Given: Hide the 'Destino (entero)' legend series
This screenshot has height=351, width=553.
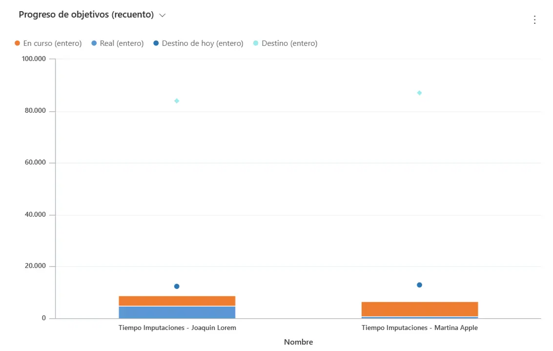Looking at the screenshot, I should [285, 43].
